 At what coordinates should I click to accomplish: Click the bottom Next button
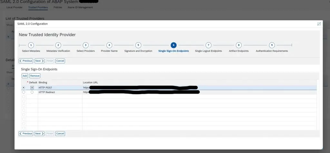39,133
